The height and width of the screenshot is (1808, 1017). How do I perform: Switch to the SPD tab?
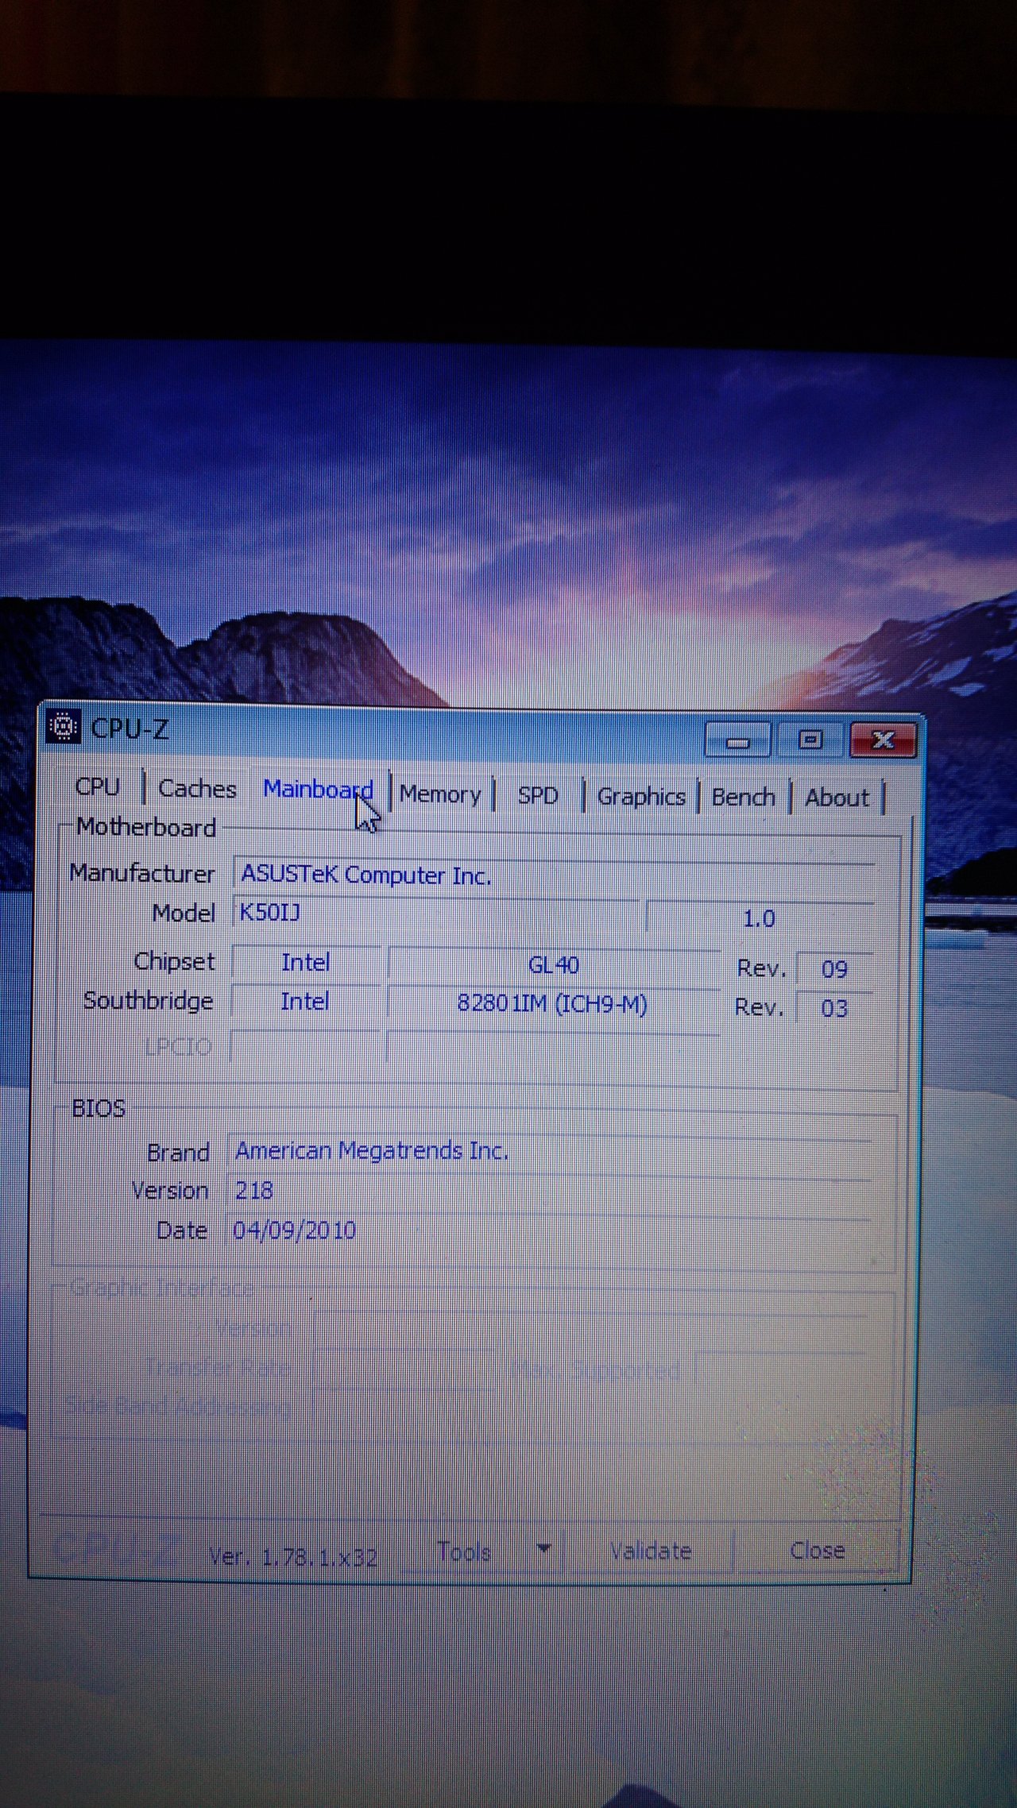tap(538, 795)
